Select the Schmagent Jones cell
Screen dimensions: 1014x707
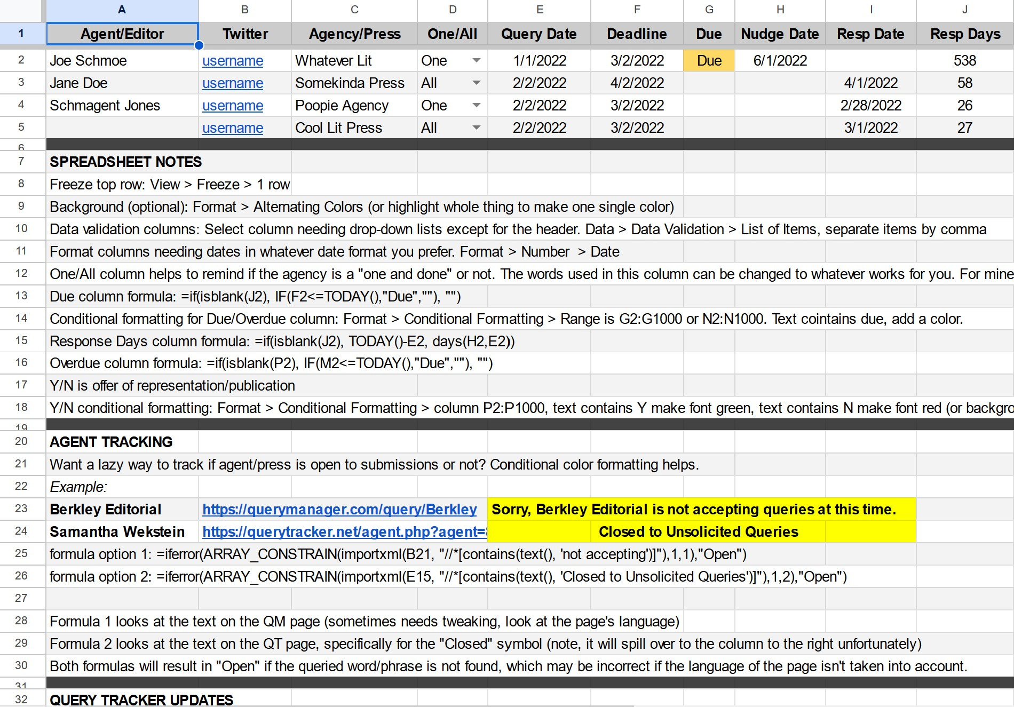[122, 106]
